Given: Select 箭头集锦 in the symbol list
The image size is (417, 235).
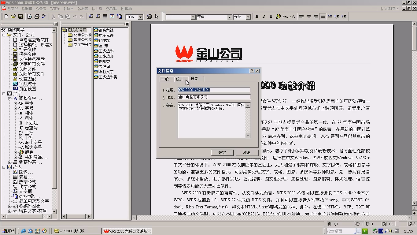Looking at the screenshot, I should (x=106, y=30).
